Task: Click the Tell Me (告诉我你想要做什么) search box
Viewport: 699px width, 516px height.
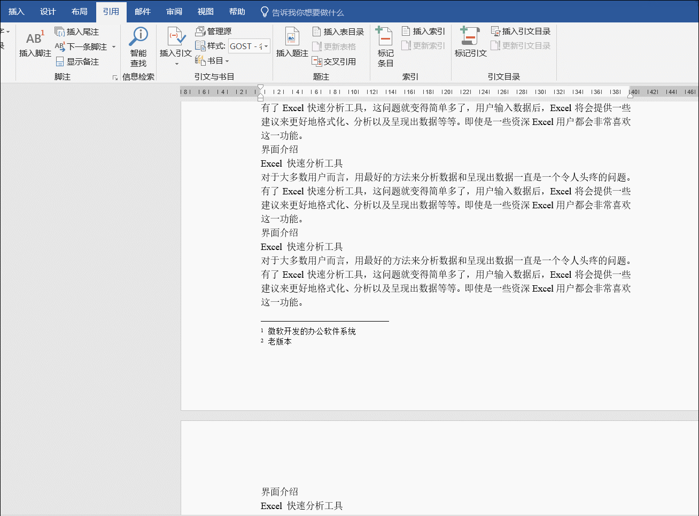Action: click(307, 12)
